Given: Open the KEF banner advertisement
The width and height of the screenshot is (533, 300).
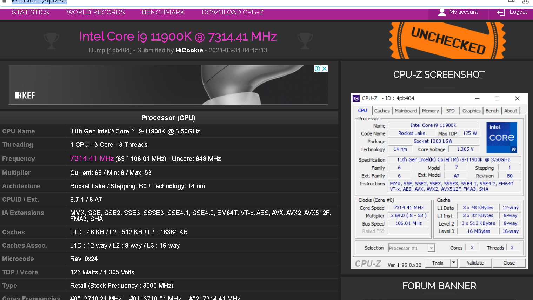Looking at the screenshot, I should 168,85.
